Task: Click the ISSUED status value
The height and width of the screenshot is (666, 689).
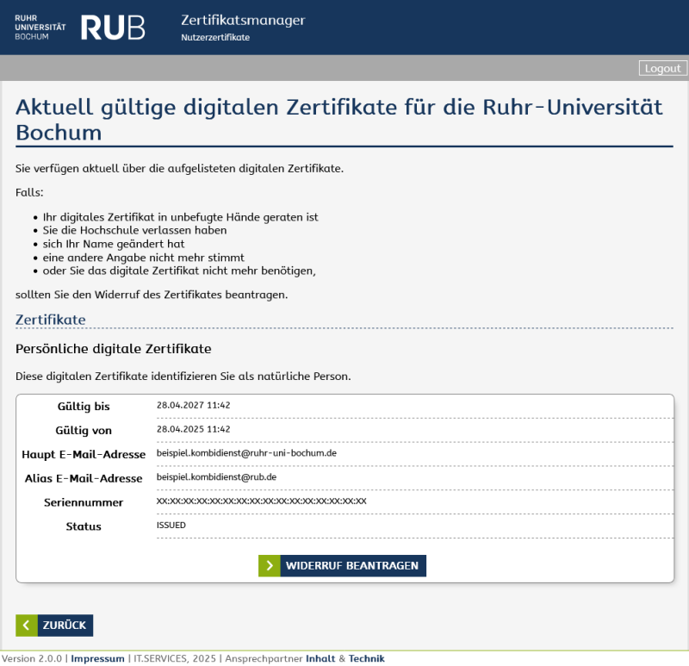Action: click(x=171, y=526)
